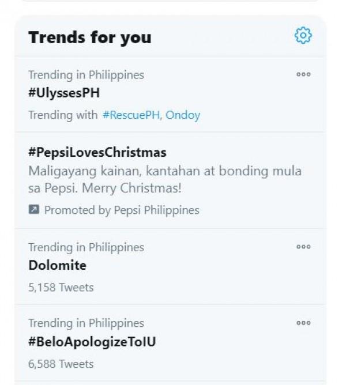Viewport: 346px width, 385px height.
Task: Click the 6,588 Tweets count
Action: [61, 364]
